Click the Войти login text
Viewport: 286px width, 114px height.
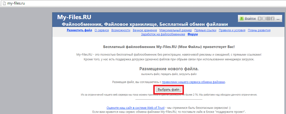click(x=250, y=19)
